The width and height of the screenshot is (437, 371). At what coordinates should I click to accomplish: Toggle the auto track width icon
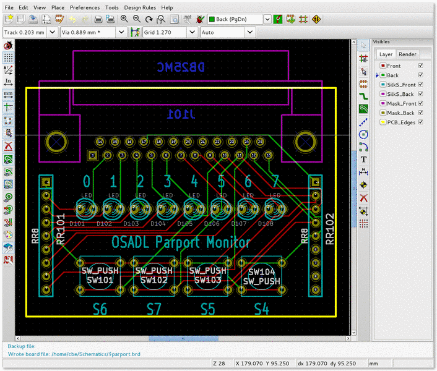[135, 32]
